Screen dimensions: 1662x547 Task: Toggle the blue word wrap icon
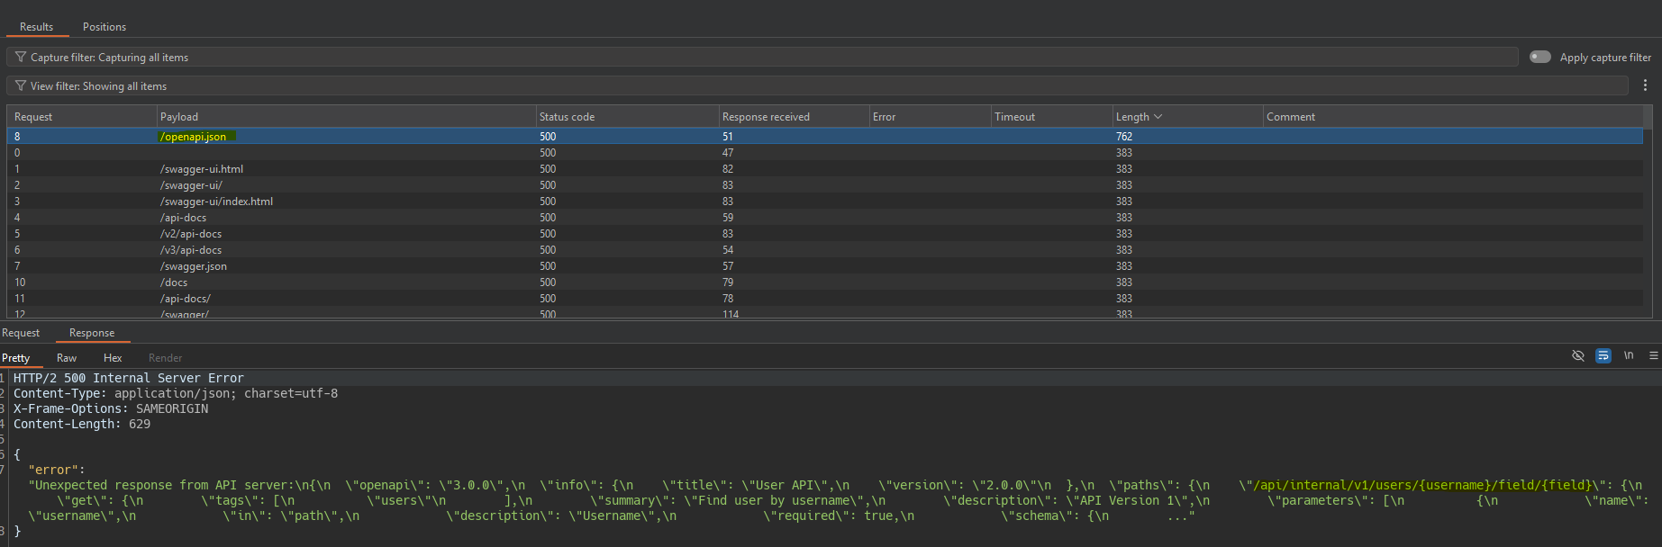coord(1603,355)
